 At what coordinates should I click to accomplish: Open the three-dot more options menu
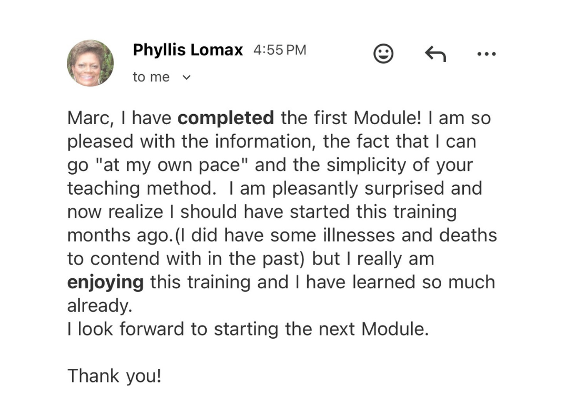coord(486,54)
